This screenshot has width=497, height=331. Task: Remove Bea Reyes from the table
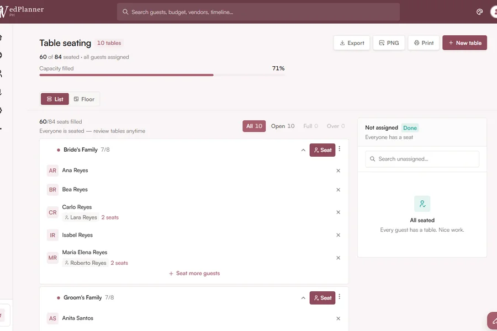point(338,190)
